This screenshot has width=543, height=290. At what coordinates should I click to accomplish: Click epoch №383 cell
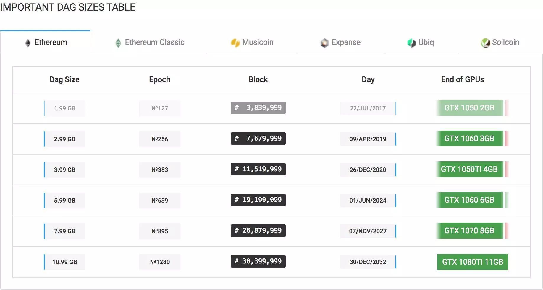click(160, 170)
